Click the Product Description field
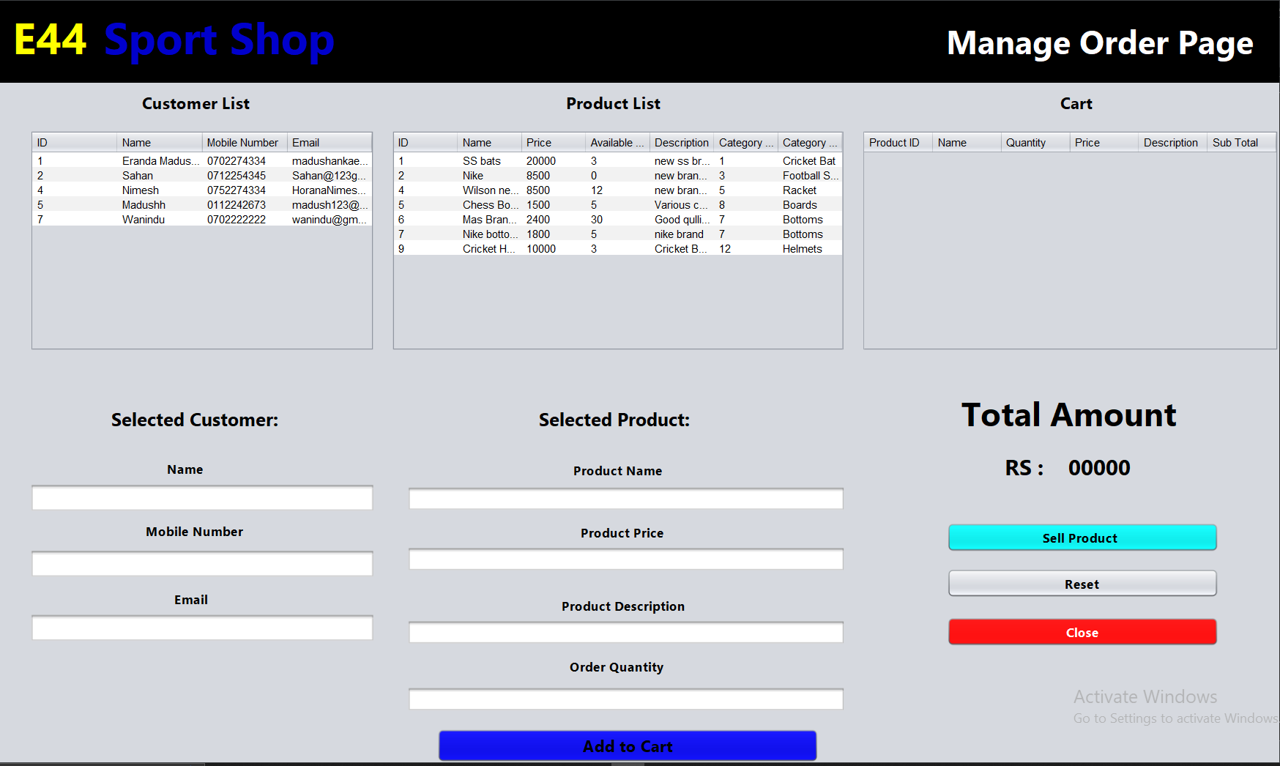The image size is (1280, 766). (x=625, y=632)
